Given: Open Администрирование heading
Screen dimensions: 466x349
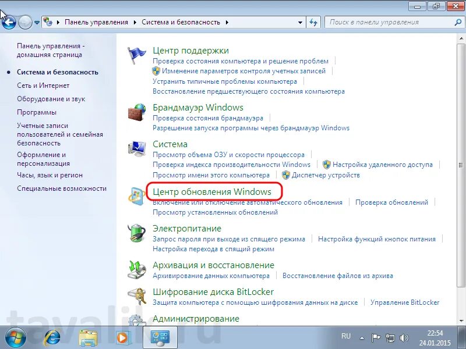Looking at the screenshot, I should point(196,319).
